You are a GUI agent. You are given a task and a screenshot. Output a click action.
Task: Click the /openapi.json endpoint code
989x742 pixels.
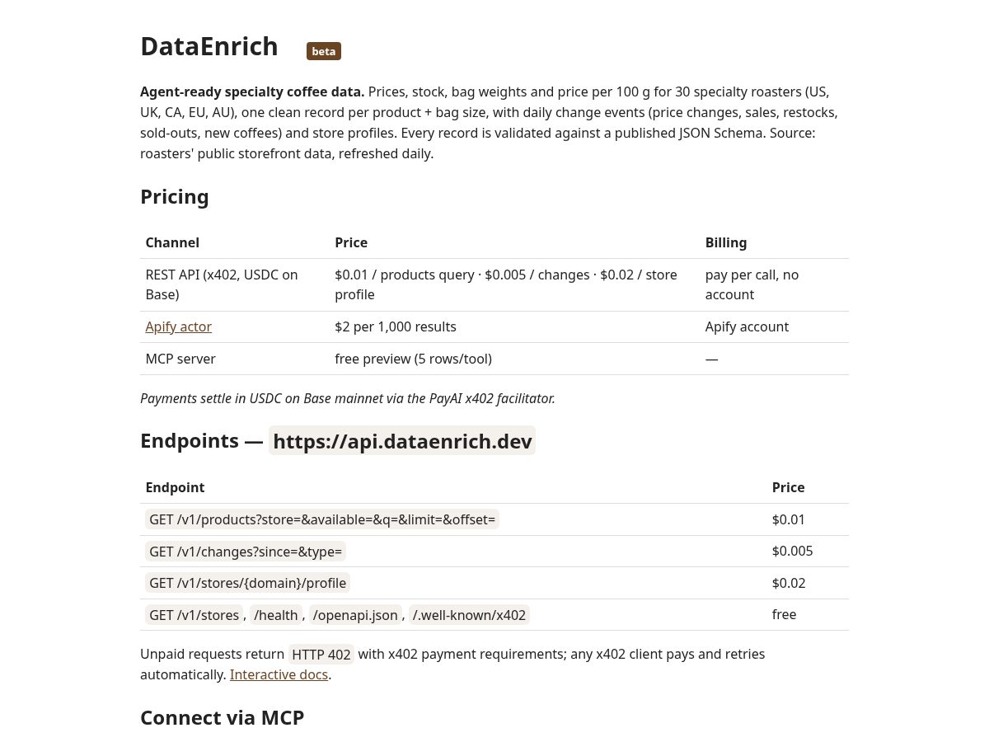click(x=356, y=615)
